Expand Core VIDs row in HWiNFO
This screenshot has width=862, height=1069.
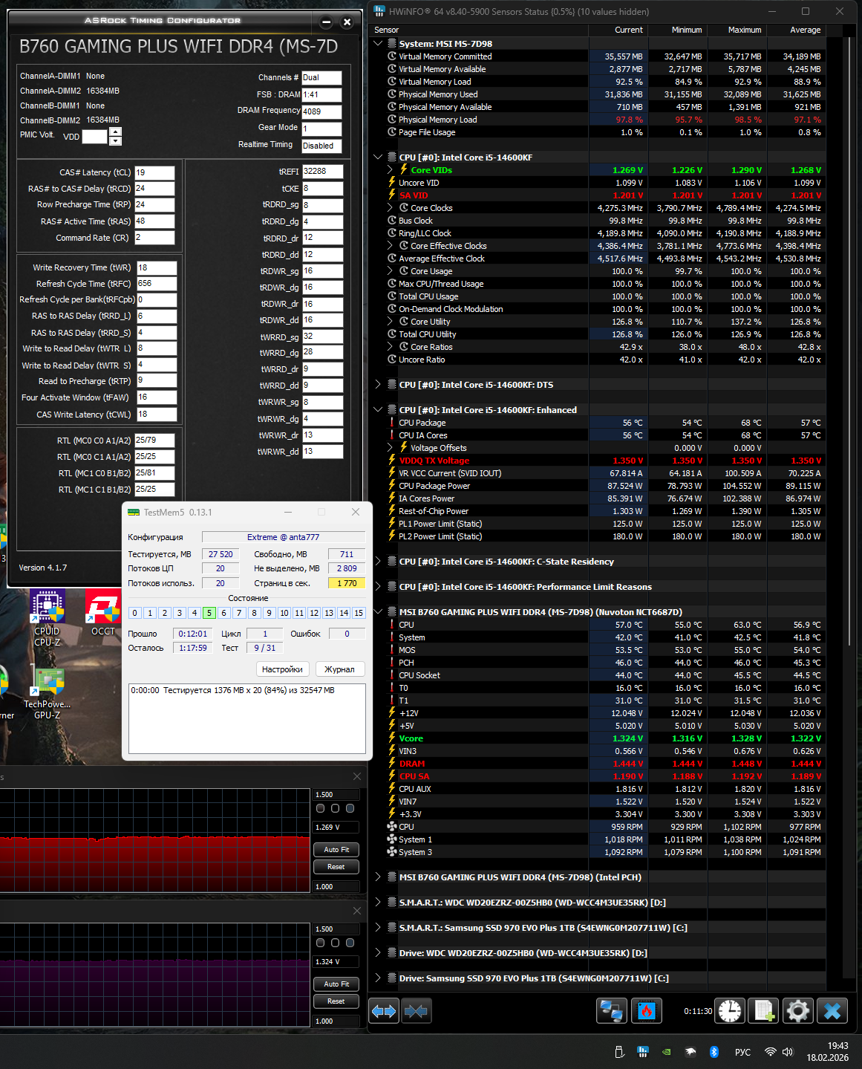391,170
